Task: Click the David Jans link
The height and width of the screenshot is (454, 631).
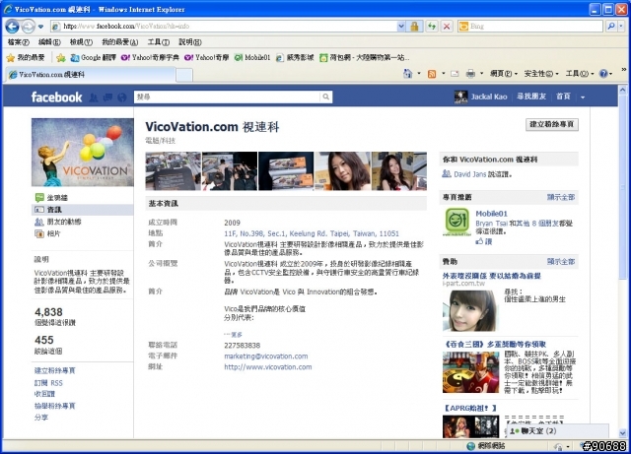Action: (470, 174)
